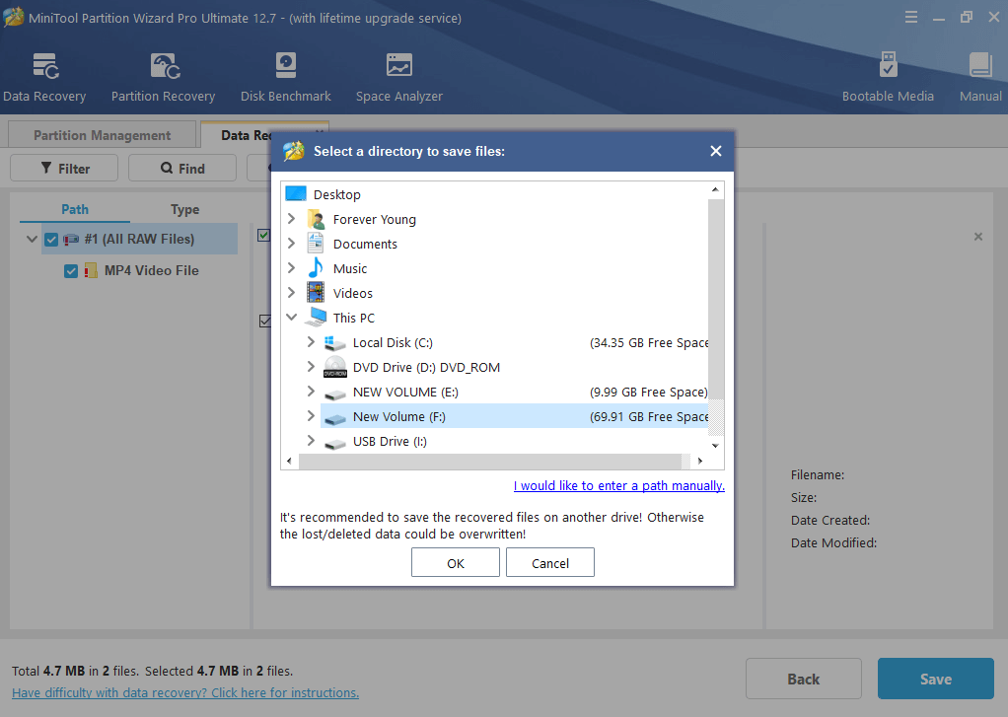Viewport: 1008px width, 717px height.
Task: Expand the Videos folder node
Action: [291, 292]
